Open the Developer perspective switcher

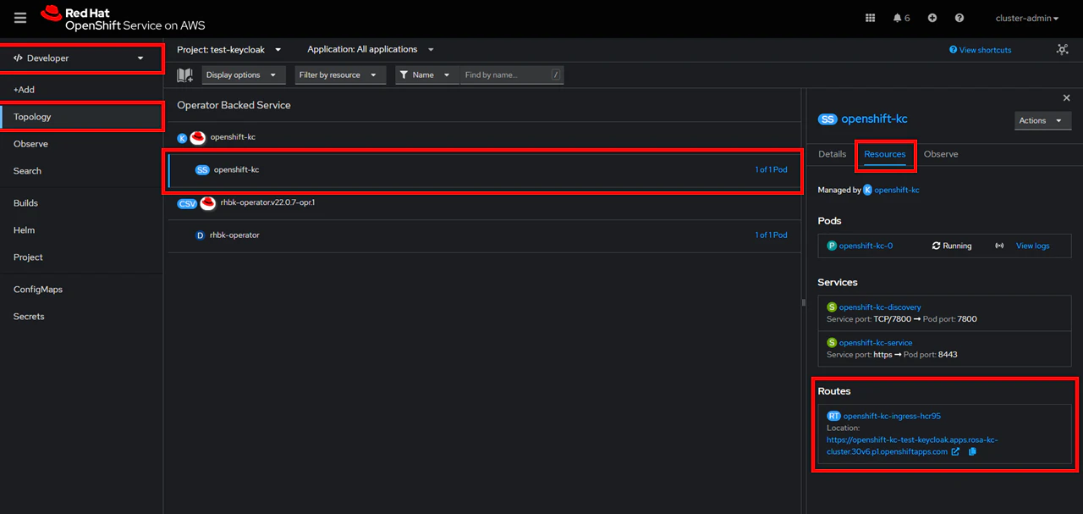[x=80, y=58]
